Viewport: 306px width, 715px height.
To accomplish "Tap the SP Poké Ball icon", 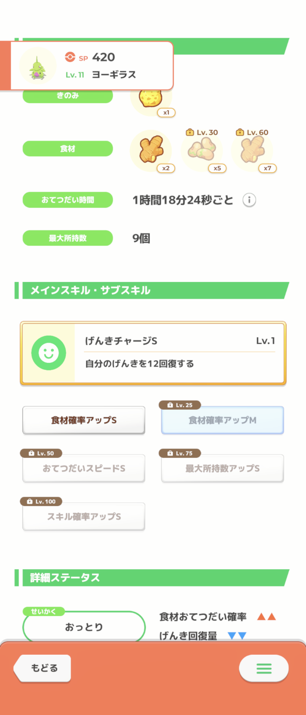I will click(x=70, y=57).
